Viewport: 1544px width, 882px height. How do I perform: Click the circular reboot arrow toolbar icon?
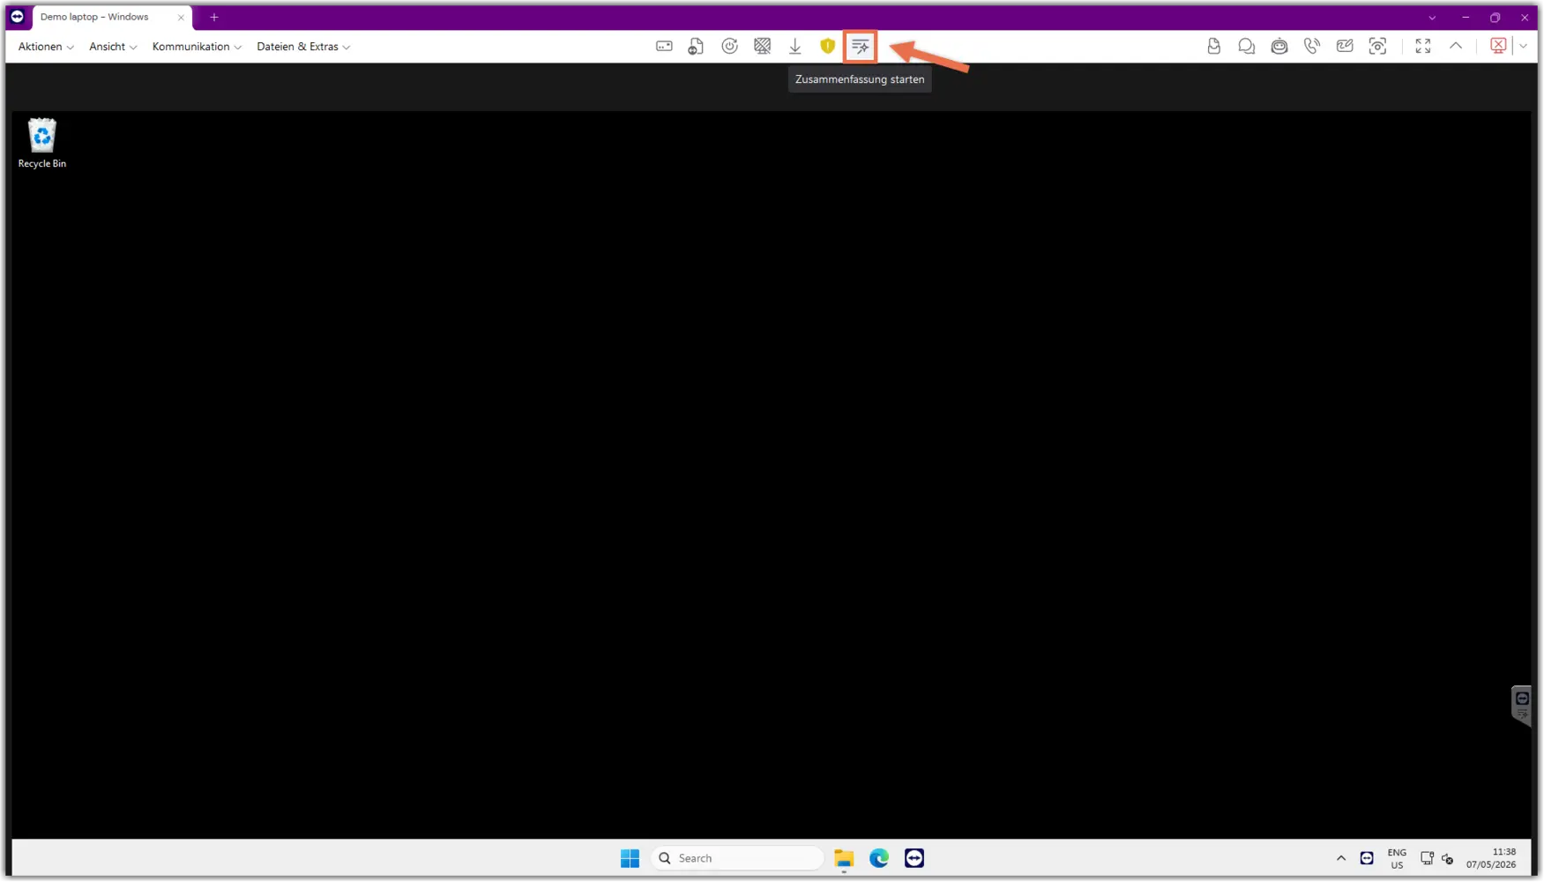click(729, 47)
